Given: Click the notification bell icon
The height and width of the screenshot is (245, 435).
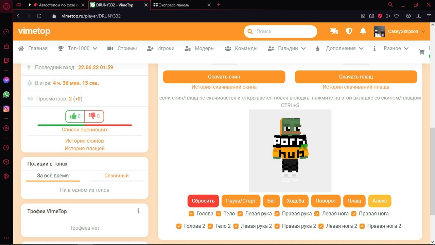Looking at the screenshot, I should click(363, 31).
